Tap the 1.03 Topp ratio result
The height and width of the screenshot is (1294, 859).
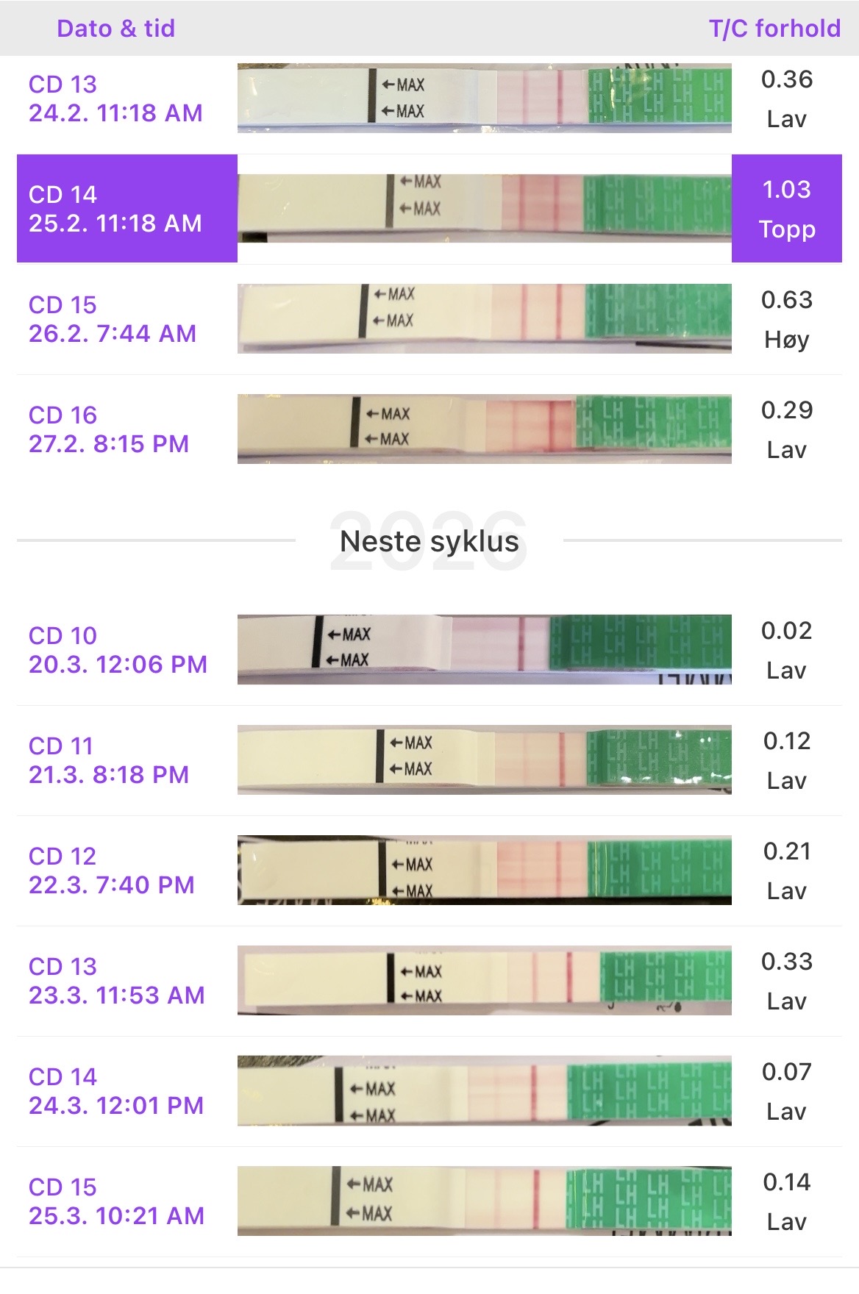pyautogui.click(x=786, y=209)
